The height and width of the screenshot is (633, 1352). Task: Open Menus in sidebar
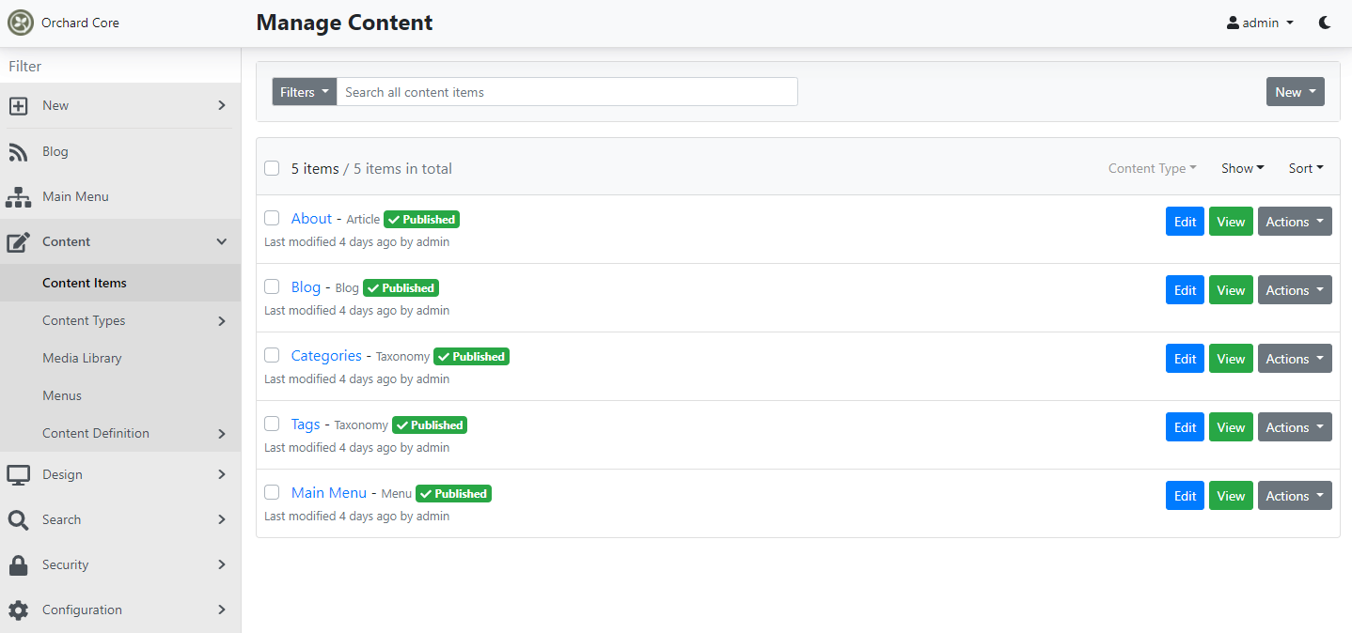120,395
